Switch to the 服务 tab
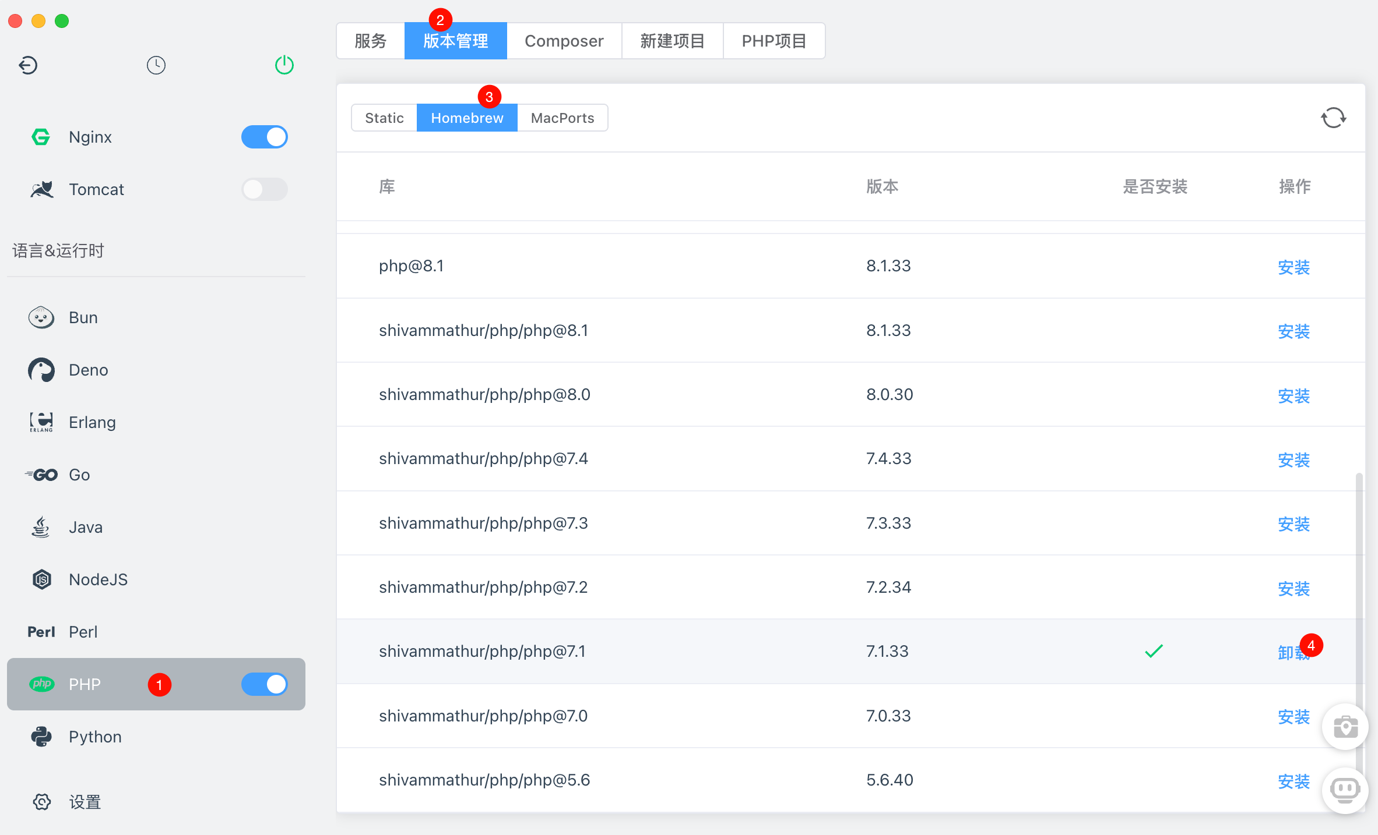Screen dimensions: 1378x835 pyautogui.click(x=371, y=41)
